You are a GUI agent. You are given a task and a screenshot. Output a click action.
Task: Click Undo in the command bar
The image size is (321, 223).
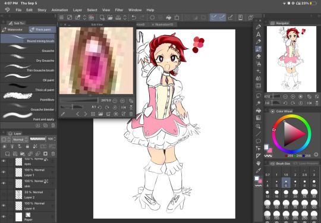coord(134,18)
